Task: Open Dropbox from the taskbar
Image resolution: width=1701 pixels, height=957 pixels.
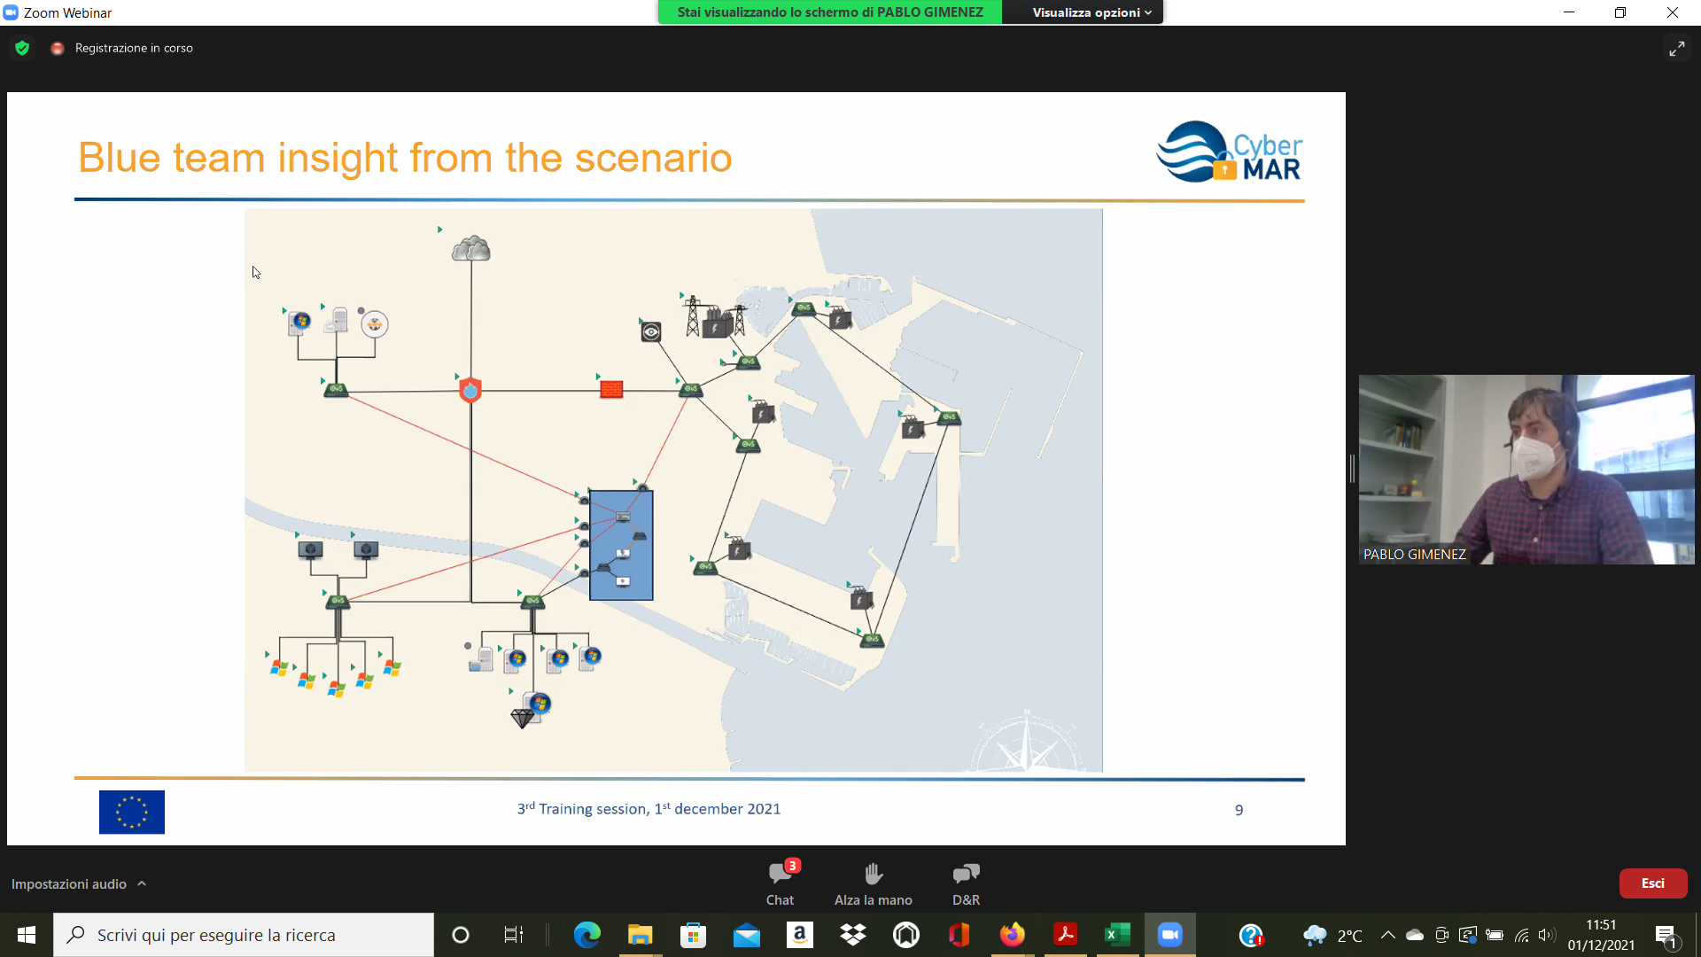Action: [852, 935]
